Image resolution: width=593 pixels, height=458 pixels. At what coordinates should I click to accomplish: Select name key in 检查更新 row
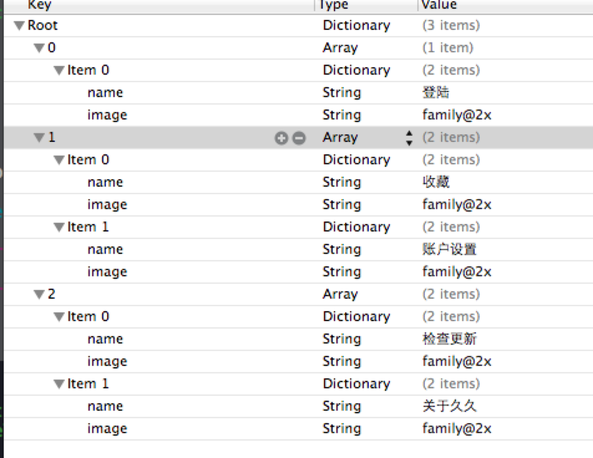(105, 339)
